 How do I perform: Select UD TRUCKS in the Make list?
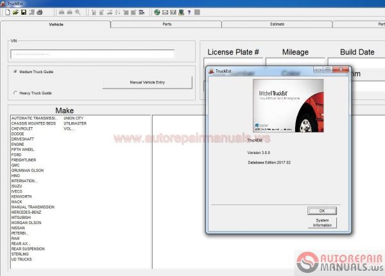[22, 259]
